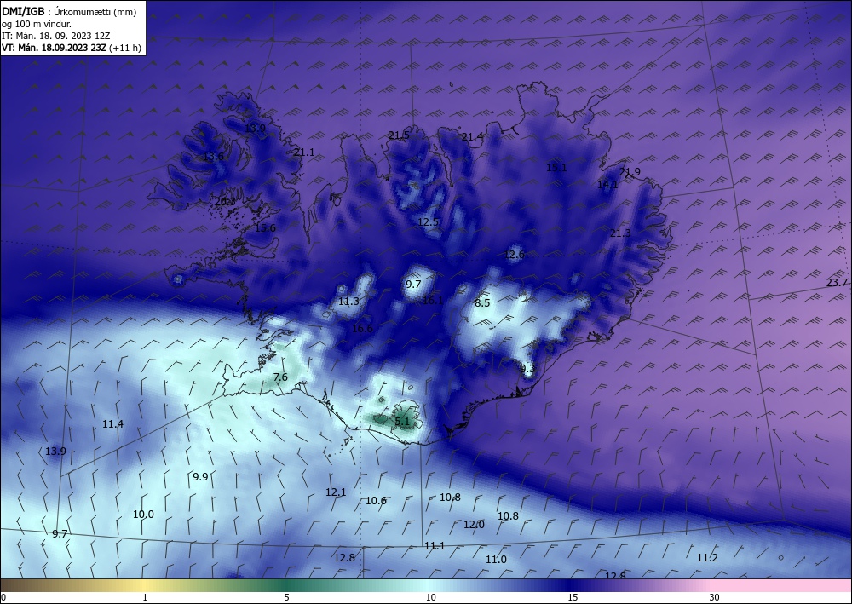The height and width of the screenshot is (604, 852).
Task: Click the 11.1 value over the sea
Action: point(435,546)
